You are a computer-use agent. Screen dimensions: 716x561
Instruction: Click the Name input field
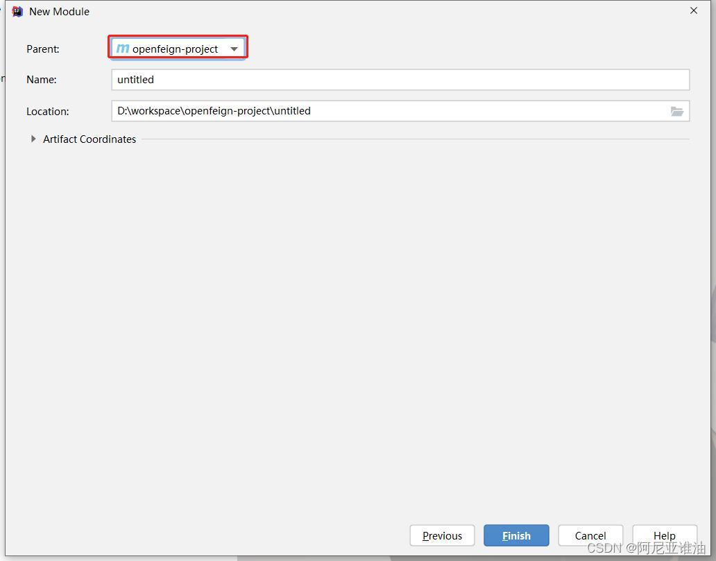(x=400, y=80)
